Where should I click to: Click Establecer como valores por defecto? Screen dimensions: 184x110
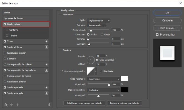tap(84, 103)
